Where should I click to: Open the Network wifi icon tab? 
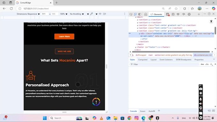pyautogui.click(x=178, y=14)
